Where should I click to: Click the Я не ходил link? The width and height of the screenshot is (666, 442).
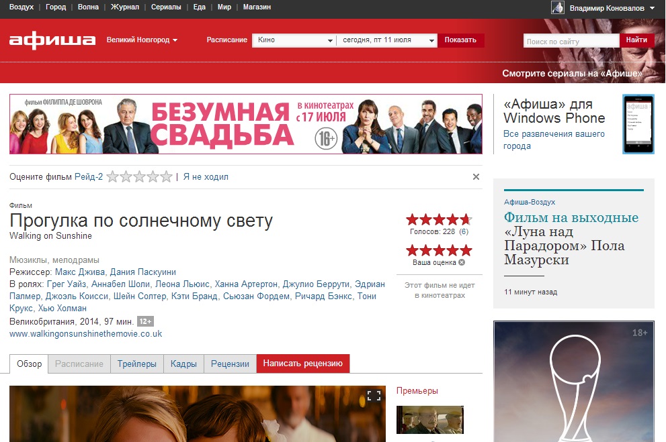pyautogui.click(x=206, y=176)
